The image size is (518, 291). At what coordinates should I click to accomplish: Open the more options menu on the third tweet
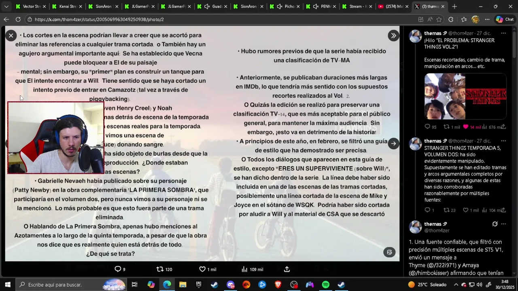click(x=503, y=224)
